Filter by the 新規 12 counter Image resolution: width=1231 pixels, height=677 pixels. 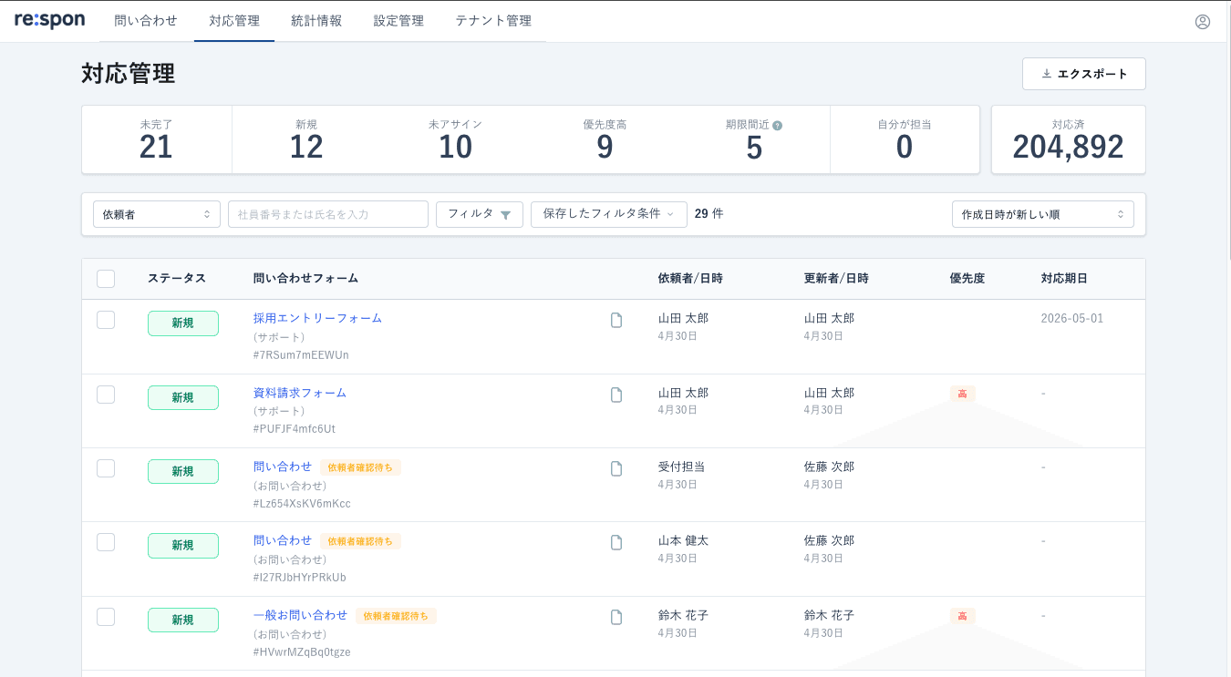(x=306, y=139)
